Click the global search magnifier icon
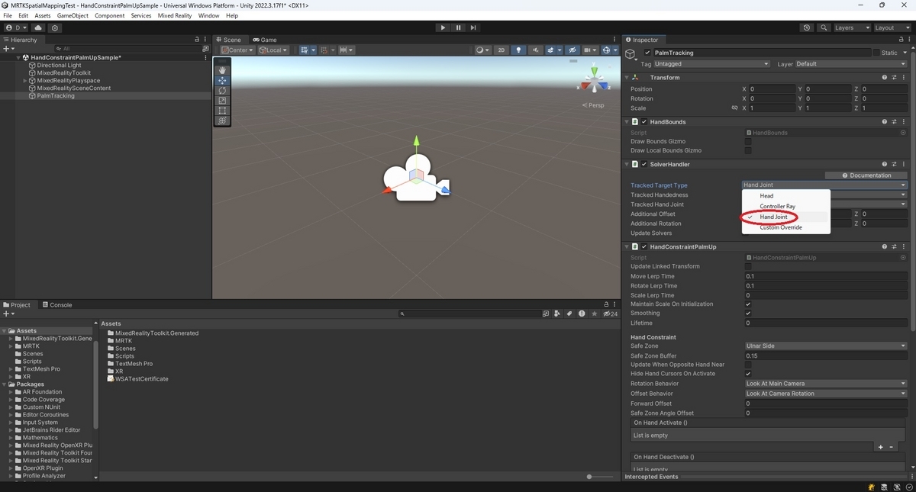The height and width of the screenshot is (492, 916). click(824, 27)
